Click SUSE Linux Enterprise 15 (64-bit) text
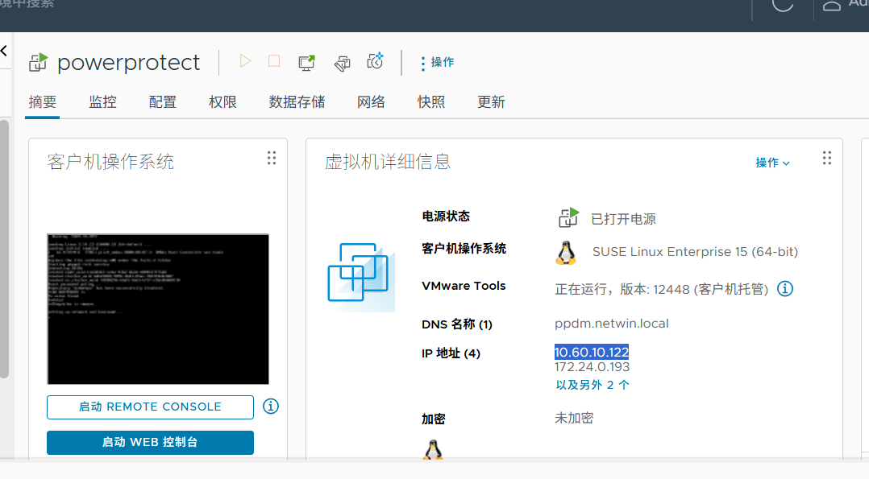Viewport: 869px width, 479px height. coord(695,252)
